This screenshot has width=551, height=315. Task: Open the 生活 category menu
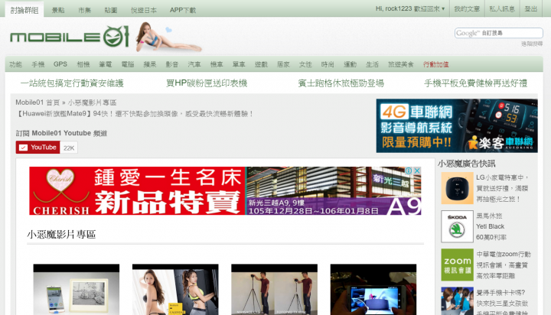[372, 64]
